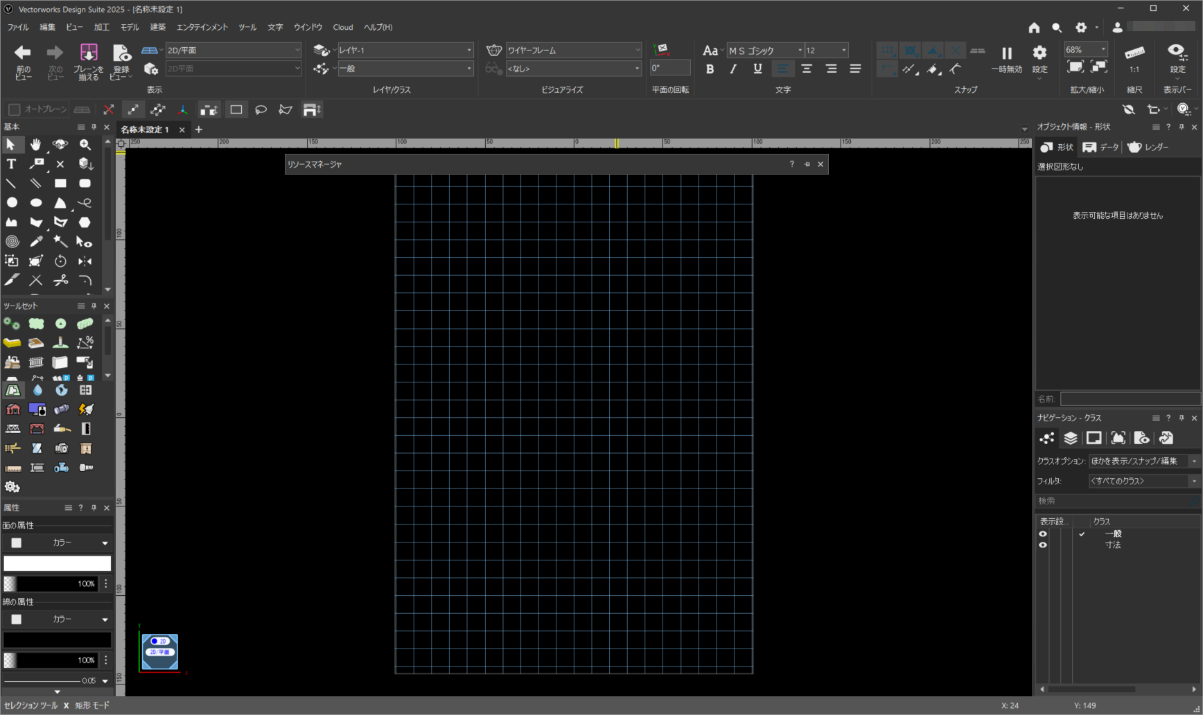The width and height of the screenshot is (1203, 715).
Task: Add a new document tab
Action: 199,130
